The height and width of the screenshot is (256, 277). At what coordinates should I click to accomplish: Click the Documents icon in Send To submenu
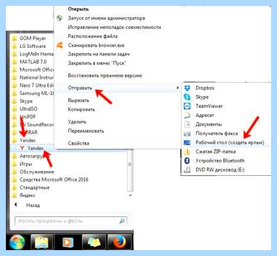pyautogui.click(x=187, y=124)
